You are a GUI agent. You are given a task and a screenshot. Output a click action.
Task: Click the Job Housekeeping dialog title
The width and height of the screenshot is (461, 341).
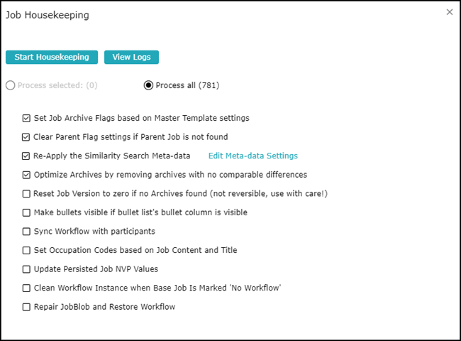click(x=48, y=15)
